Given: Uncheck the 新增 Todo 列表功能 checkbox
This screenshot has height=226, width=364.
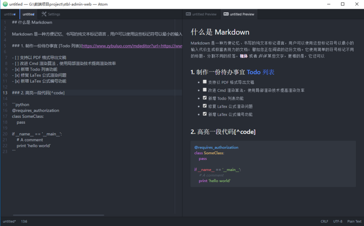Looking at the screenshot, I should click(204, 98).
